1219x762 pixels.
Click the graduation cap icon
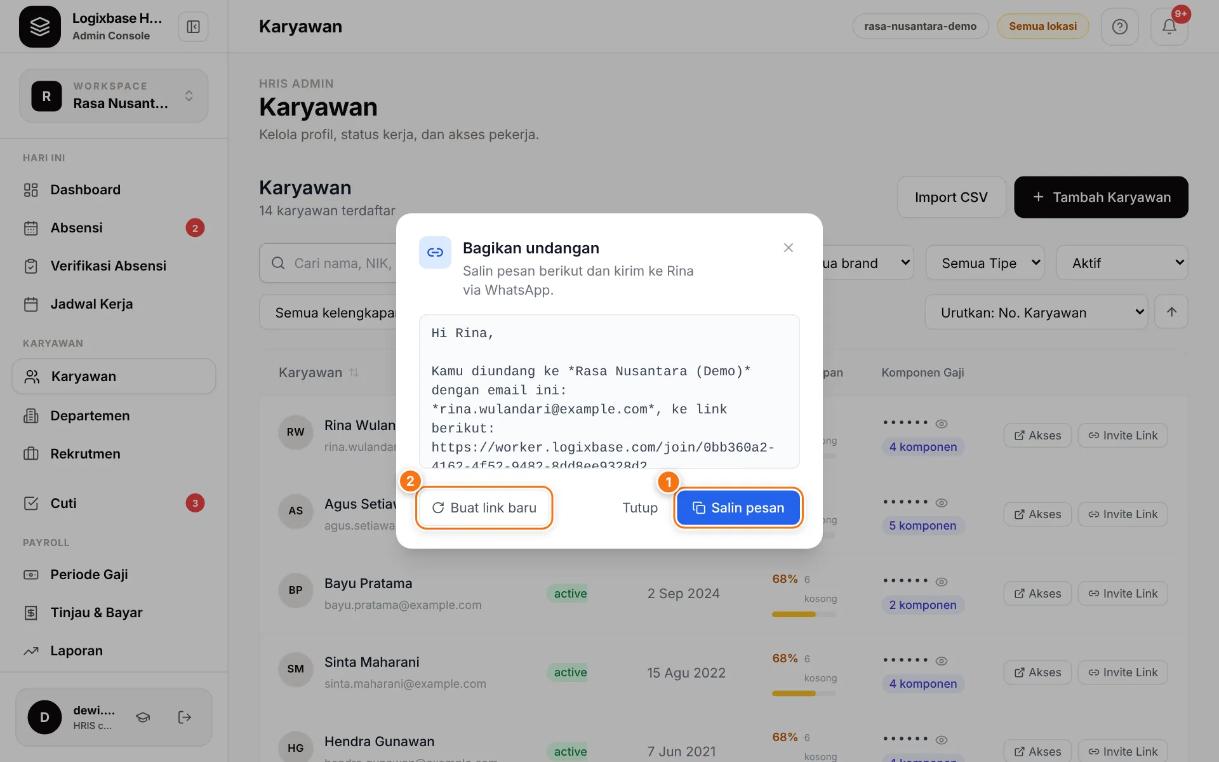pyautogui.click(x=143, y=717)
